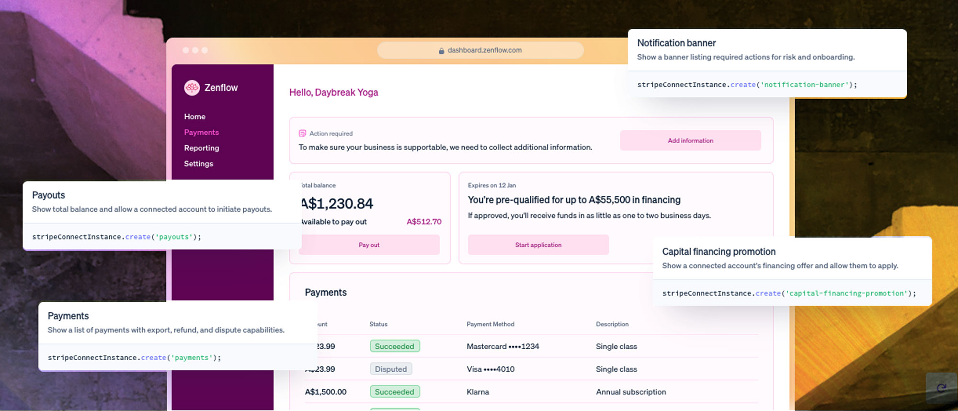Click the Disputed status badge

click(x=390, y=369)
